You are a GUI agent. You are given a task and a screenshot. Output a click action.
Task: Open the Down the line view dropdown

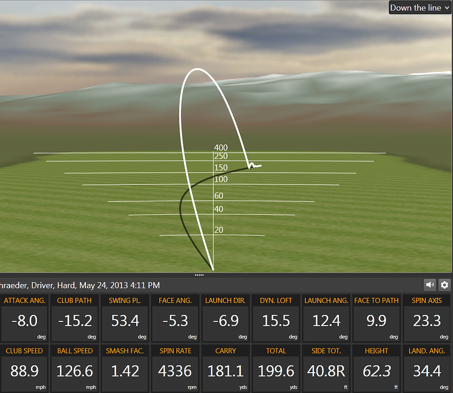[420, 8]
